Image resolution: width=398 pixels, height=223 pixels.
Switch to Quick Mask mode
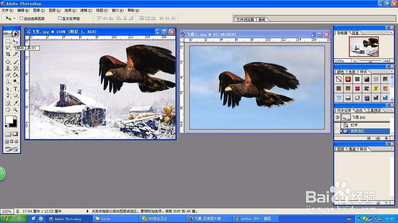15,134
